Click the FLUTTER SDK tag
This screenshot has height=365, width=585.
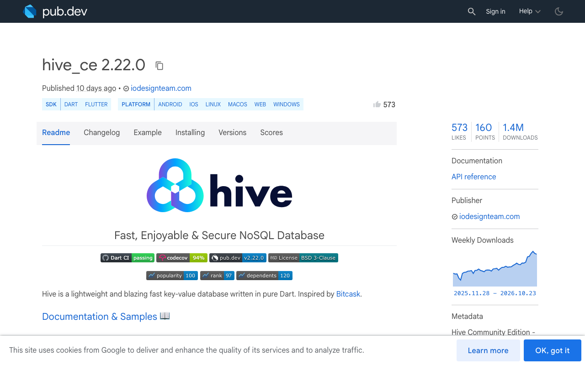pos(96,104)
